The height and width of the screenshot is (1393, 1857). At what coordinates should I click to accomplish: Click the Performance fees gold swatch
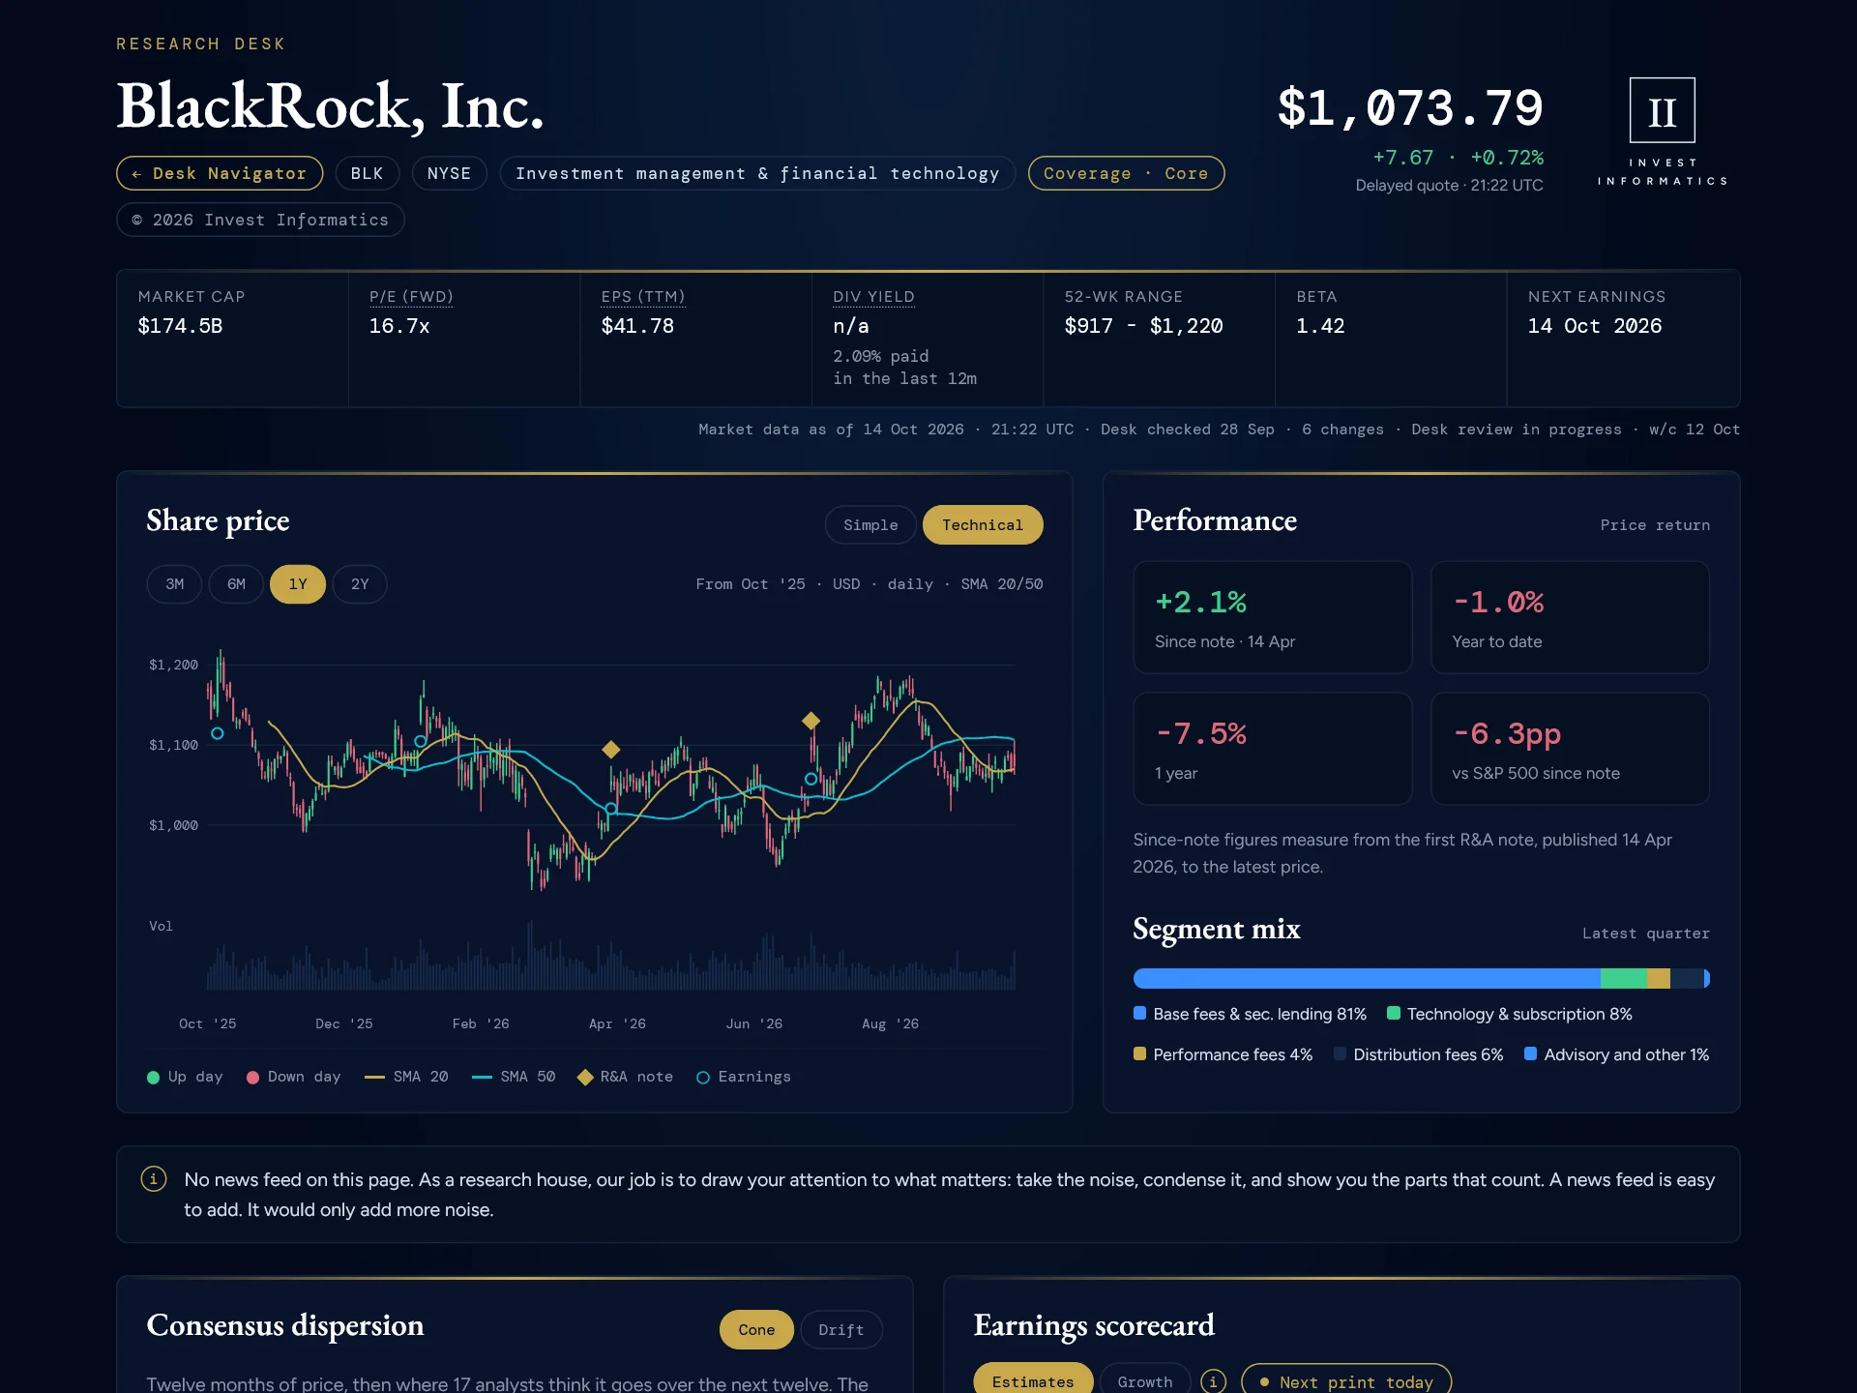1139,1053
